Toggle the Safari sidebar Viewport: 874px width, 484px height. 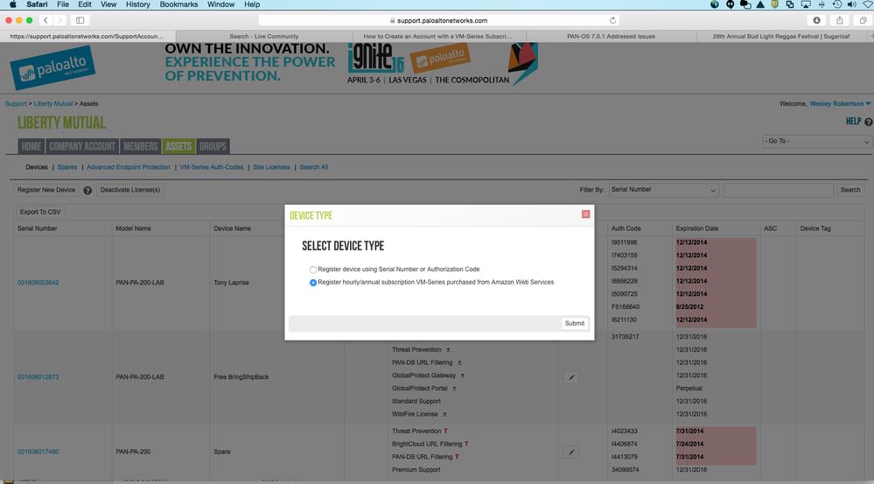click(x=80, y=20)
